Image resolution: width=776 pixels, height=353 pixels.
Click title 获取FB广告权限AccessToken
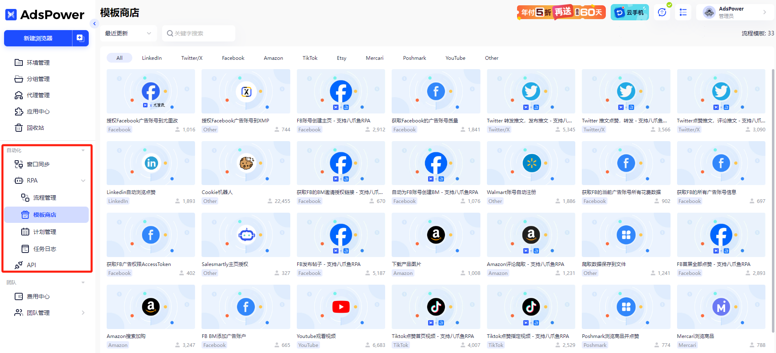(x=139, y=264)
